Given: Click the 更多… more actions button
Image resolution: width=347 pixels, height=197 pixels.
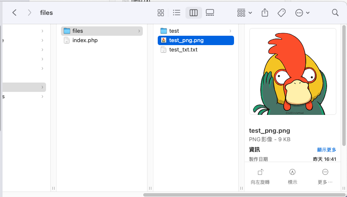Looking at the screenshot, I should pyautogui.click(x=325, y=177).
